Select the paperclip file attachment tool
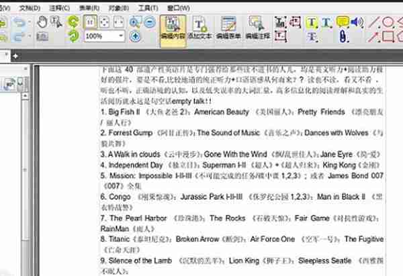 point(343,36)
